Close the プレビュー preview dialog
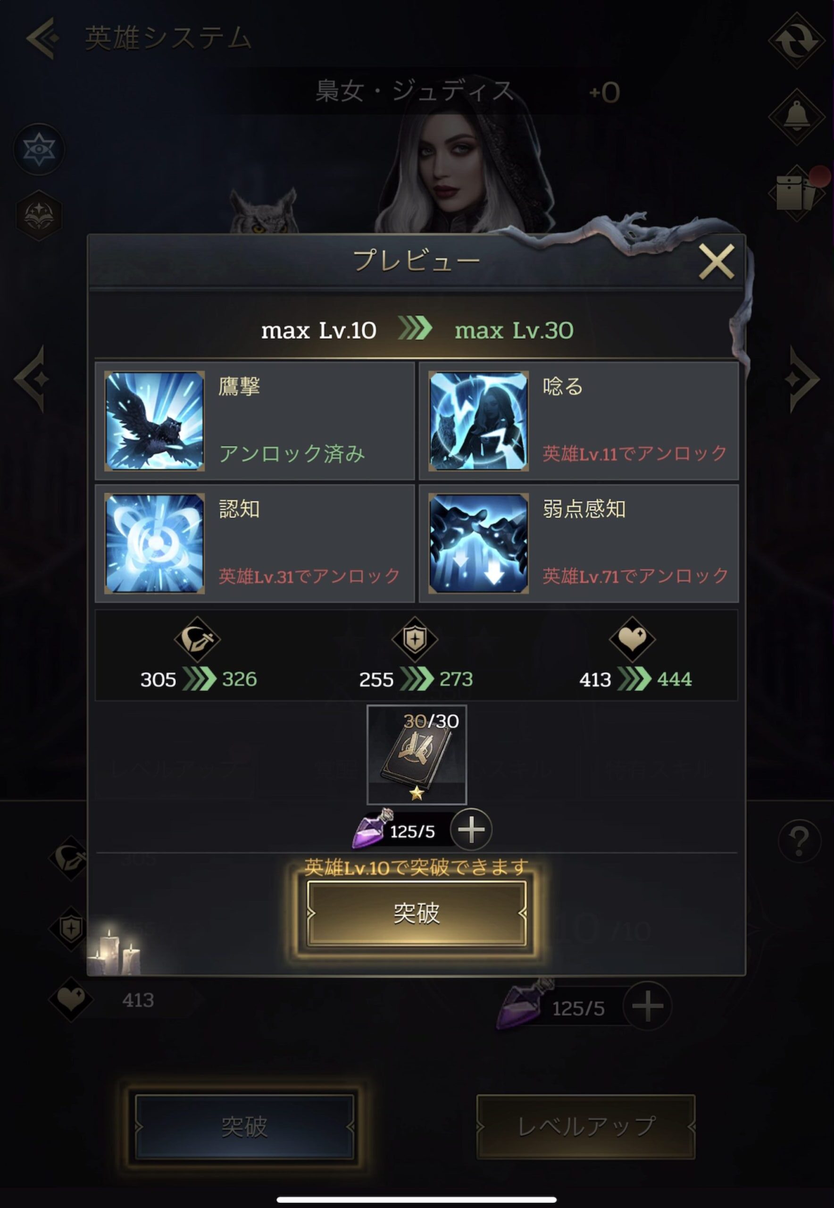This screenshot has height=1208, width=834. (717, 261)
